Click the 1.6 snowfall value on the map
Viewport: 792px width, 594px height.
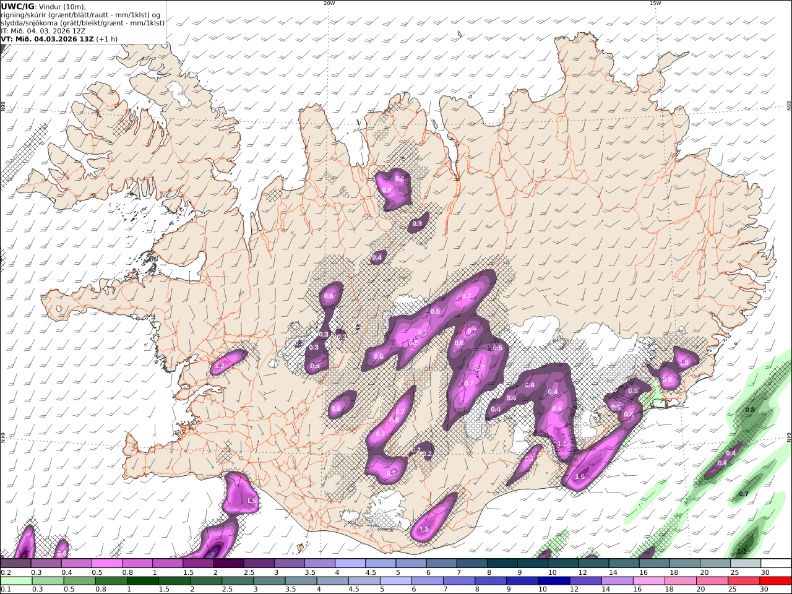coord(580,477)
